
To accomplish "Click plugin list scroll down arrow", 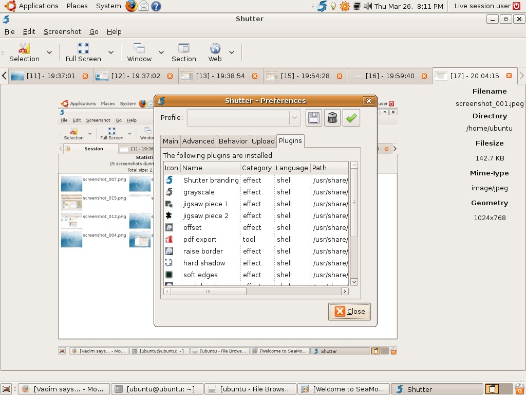I will (354, 282).
